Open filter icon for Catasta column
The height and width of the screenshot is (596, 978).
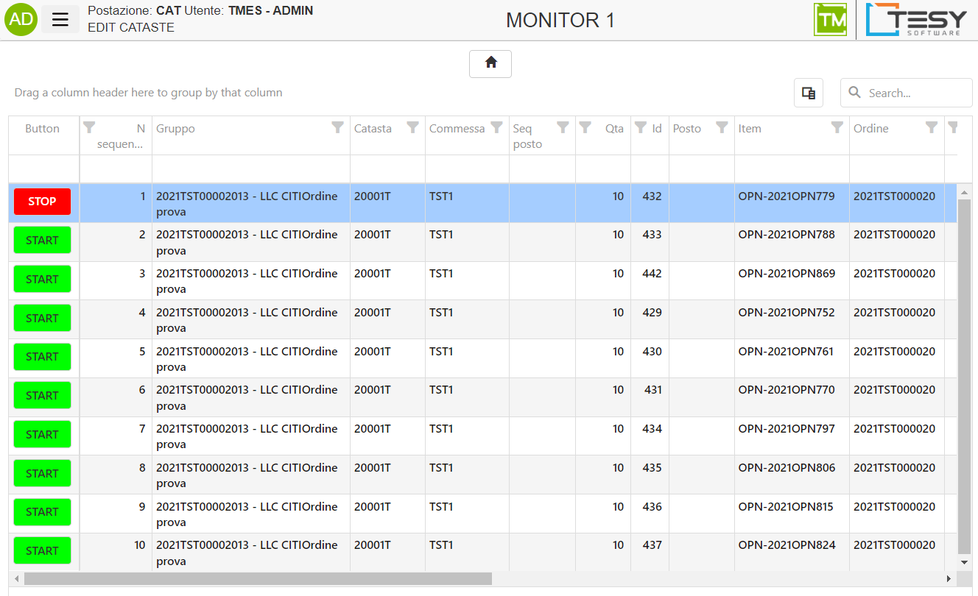click(412, 128)
